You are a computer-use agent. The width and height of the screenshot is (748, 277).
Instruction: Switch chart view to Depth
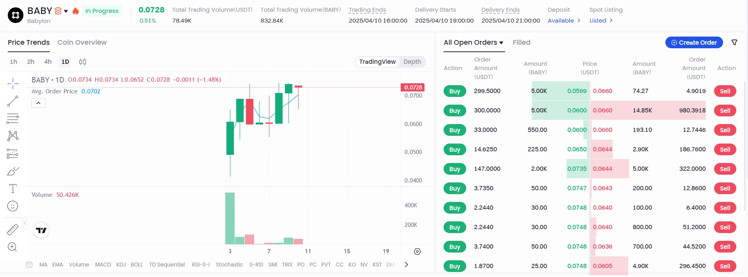(x=412, y=61)
